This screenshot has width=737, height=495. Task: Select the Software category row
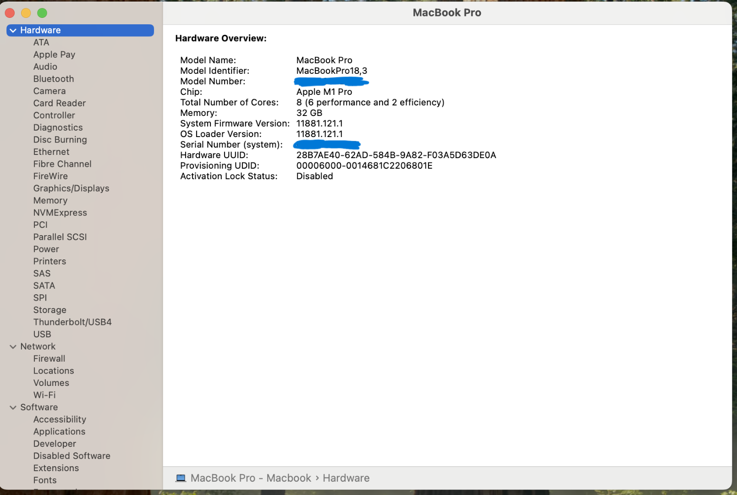pyautogui.click(x=80, y=407)
